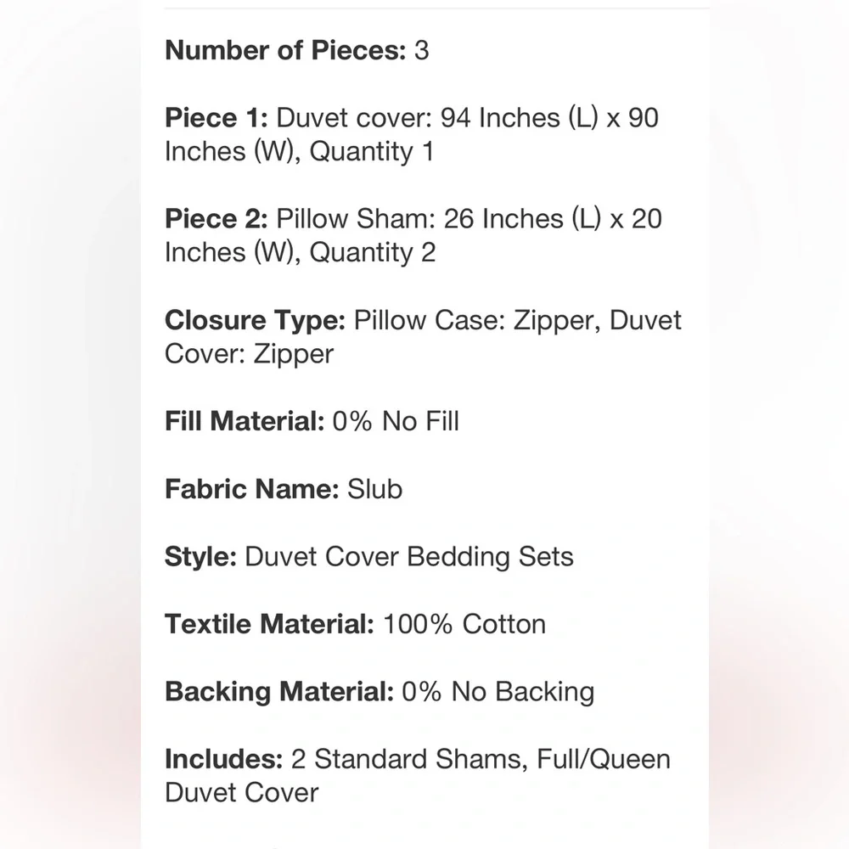Click the 'Fabric Name:' label
This screenshot has height=849, width=849.
coord(252,489)
